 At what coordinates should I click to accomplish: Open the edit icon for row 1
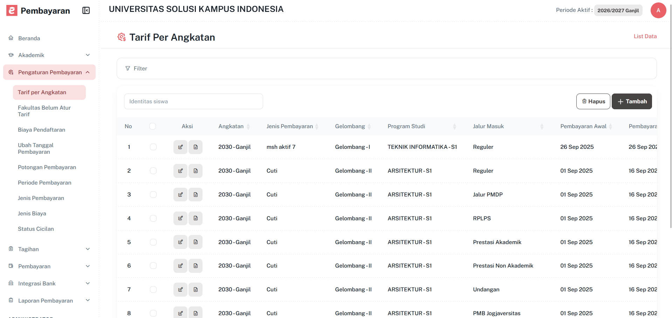tap(180, 147)
